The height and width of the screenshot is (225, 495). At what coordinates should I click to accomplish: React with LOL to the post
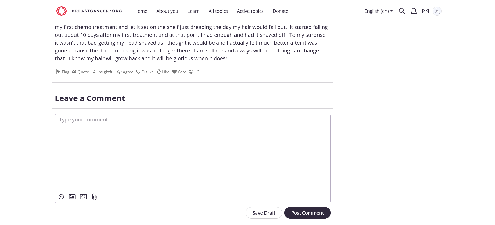tap(195, 72)
